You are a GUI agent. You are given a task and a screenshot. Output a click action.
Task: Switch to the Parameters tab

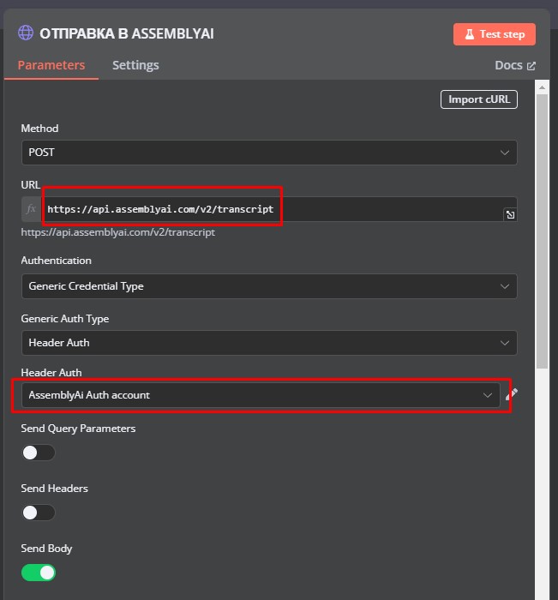point(51,65)
